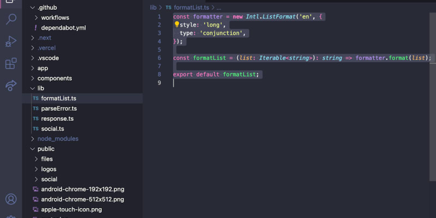Open the Extensions view
Viewport: 436px width, 218px height.
(11, 64)
